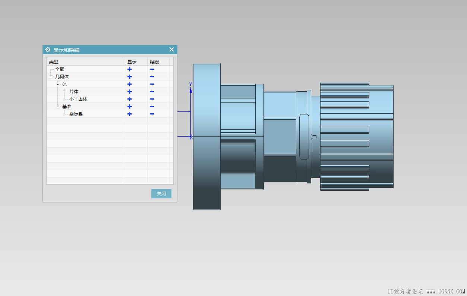Viewport: 467px width, 296px height.
Task: Collapse the 体 tree node
Action: tap(58, 84)
